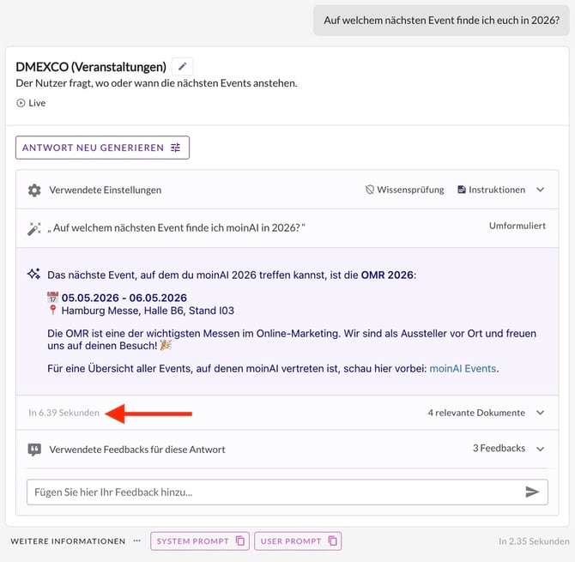This screenshot has width=575, height=562.
Task: Click the feedback speech bubble icon
Action: 34,449
